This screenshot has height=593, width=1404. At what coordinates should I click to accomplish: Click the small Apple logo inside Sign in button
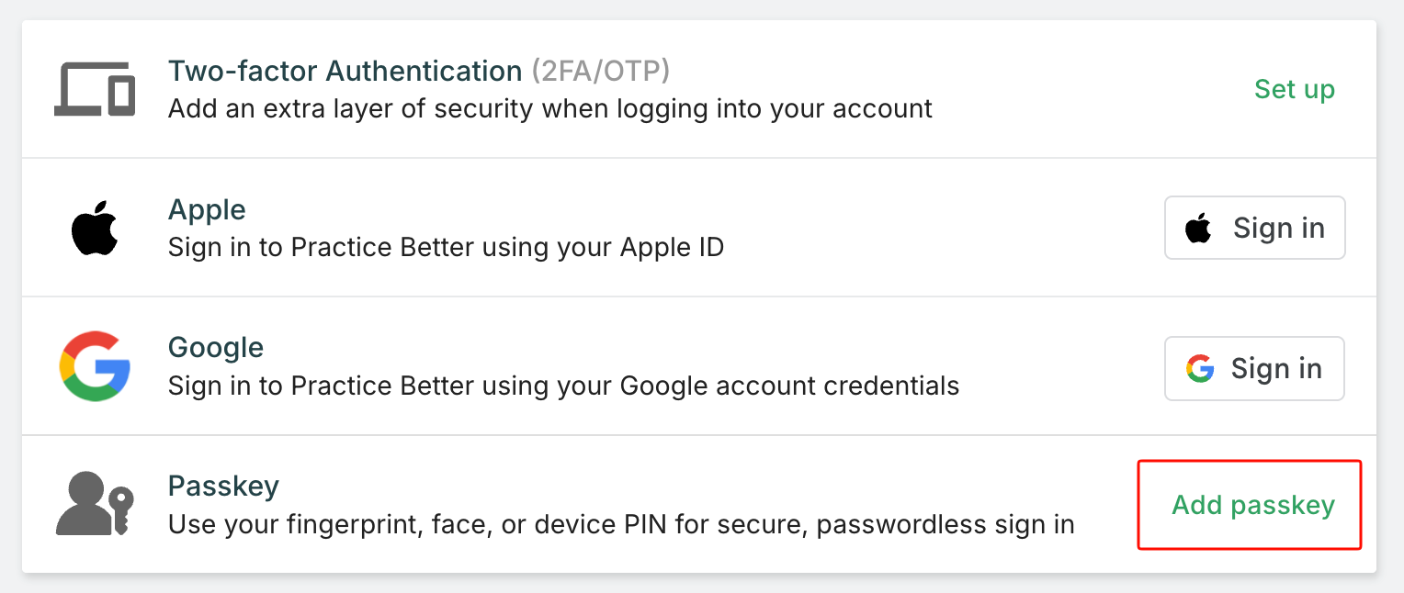click(x=1198, y=228)
